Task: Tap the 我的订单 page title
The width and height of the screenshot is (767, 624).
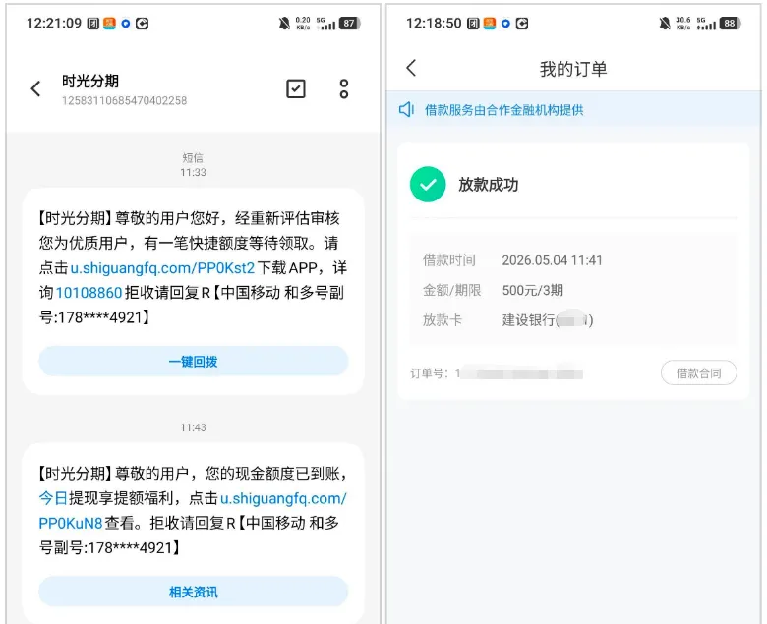Action: pos(573,69)
